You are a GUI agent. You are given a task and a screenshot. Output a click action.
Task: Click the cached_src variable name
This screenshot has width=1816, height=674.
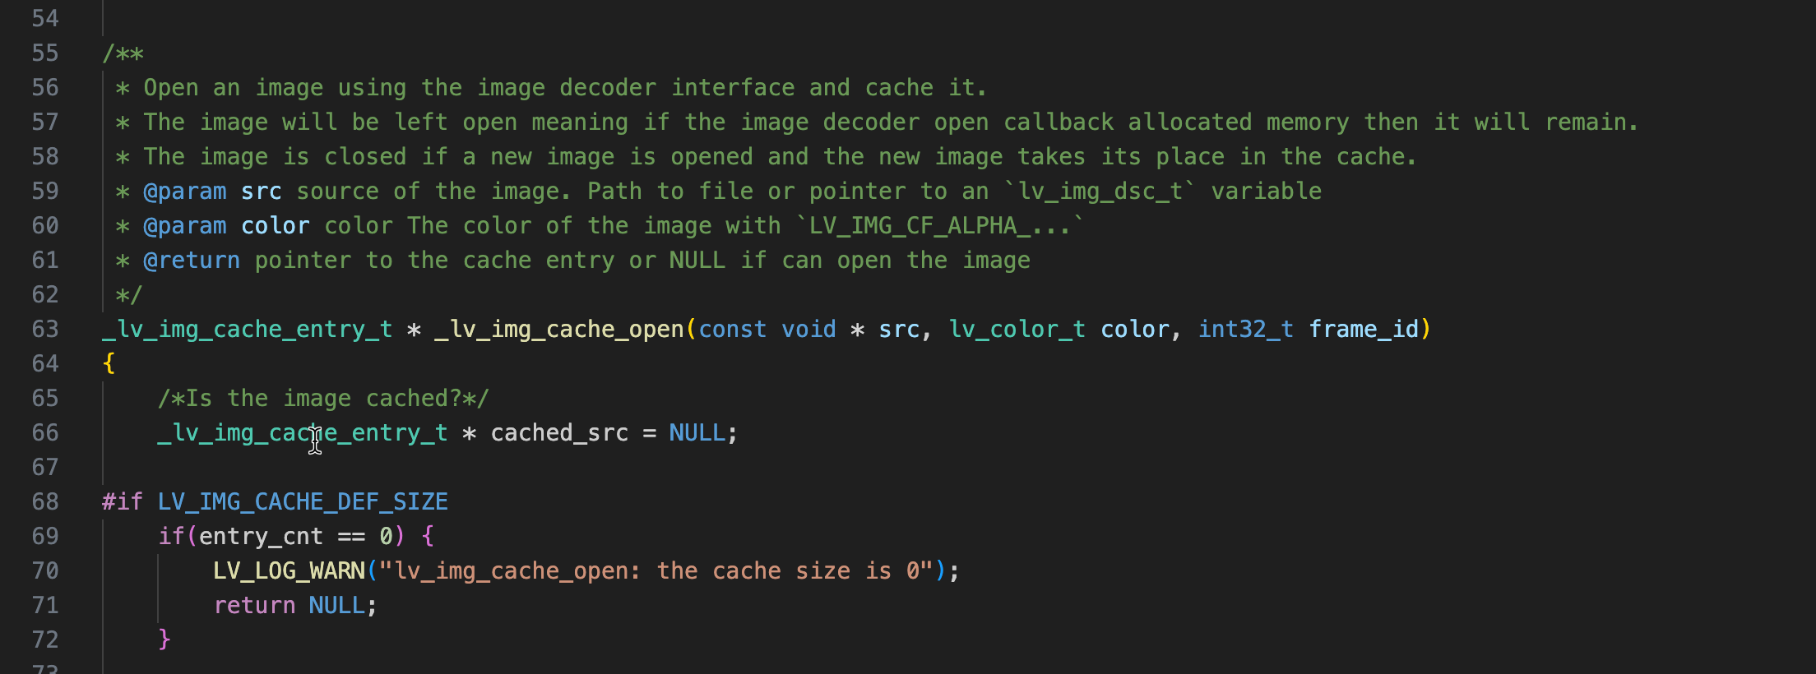(559, 433)
